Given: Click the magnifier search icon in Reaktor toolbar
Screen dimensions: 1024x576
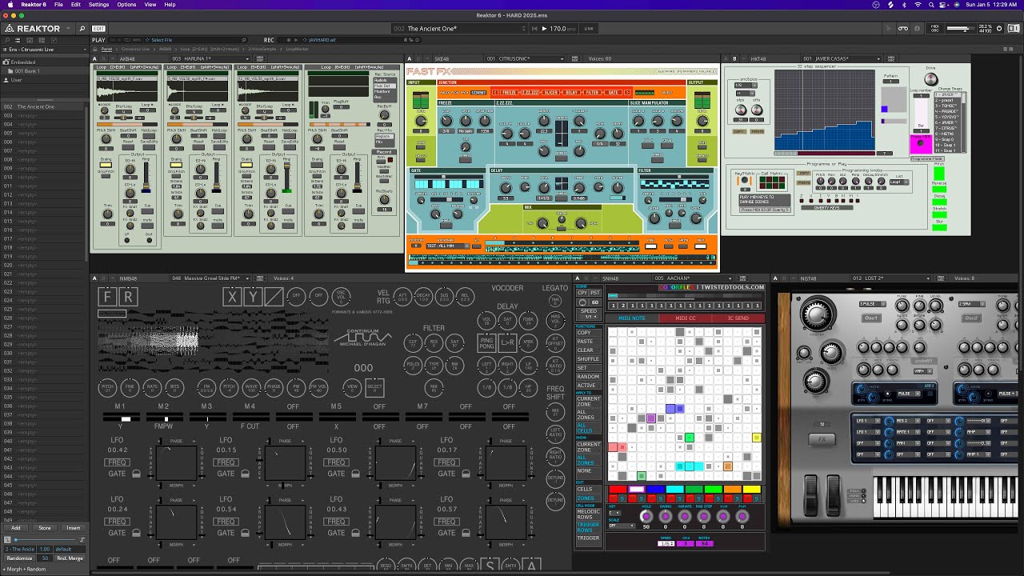Looking at the screenshot, I should [x=82, y=28].
